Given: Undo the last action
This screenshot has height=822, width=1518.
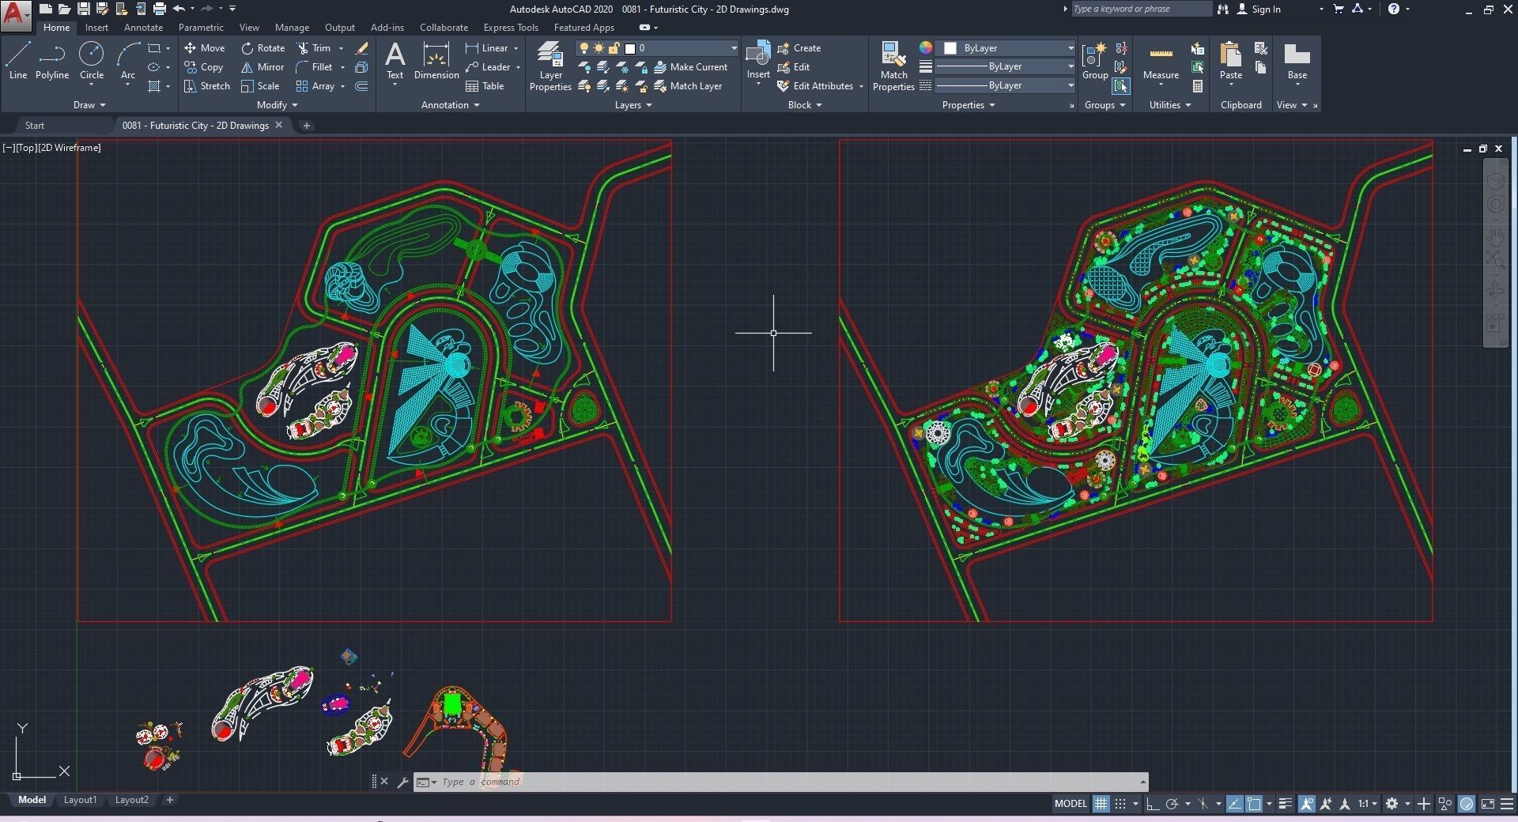Looking at the screenshot, I should pos(179,9).
